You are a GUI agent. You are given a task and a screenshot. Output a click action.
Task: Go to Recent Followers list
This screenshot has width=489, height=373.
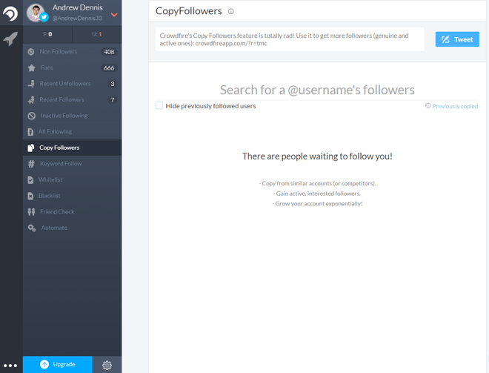pyautogui.click(x=73, y=100)
